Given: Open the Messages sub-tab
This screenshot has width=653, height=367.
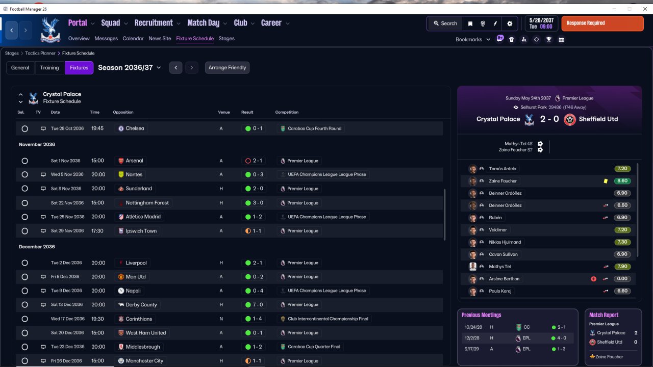Looking at the screenshot, I should pyautogui.click(x=106, y=39).
